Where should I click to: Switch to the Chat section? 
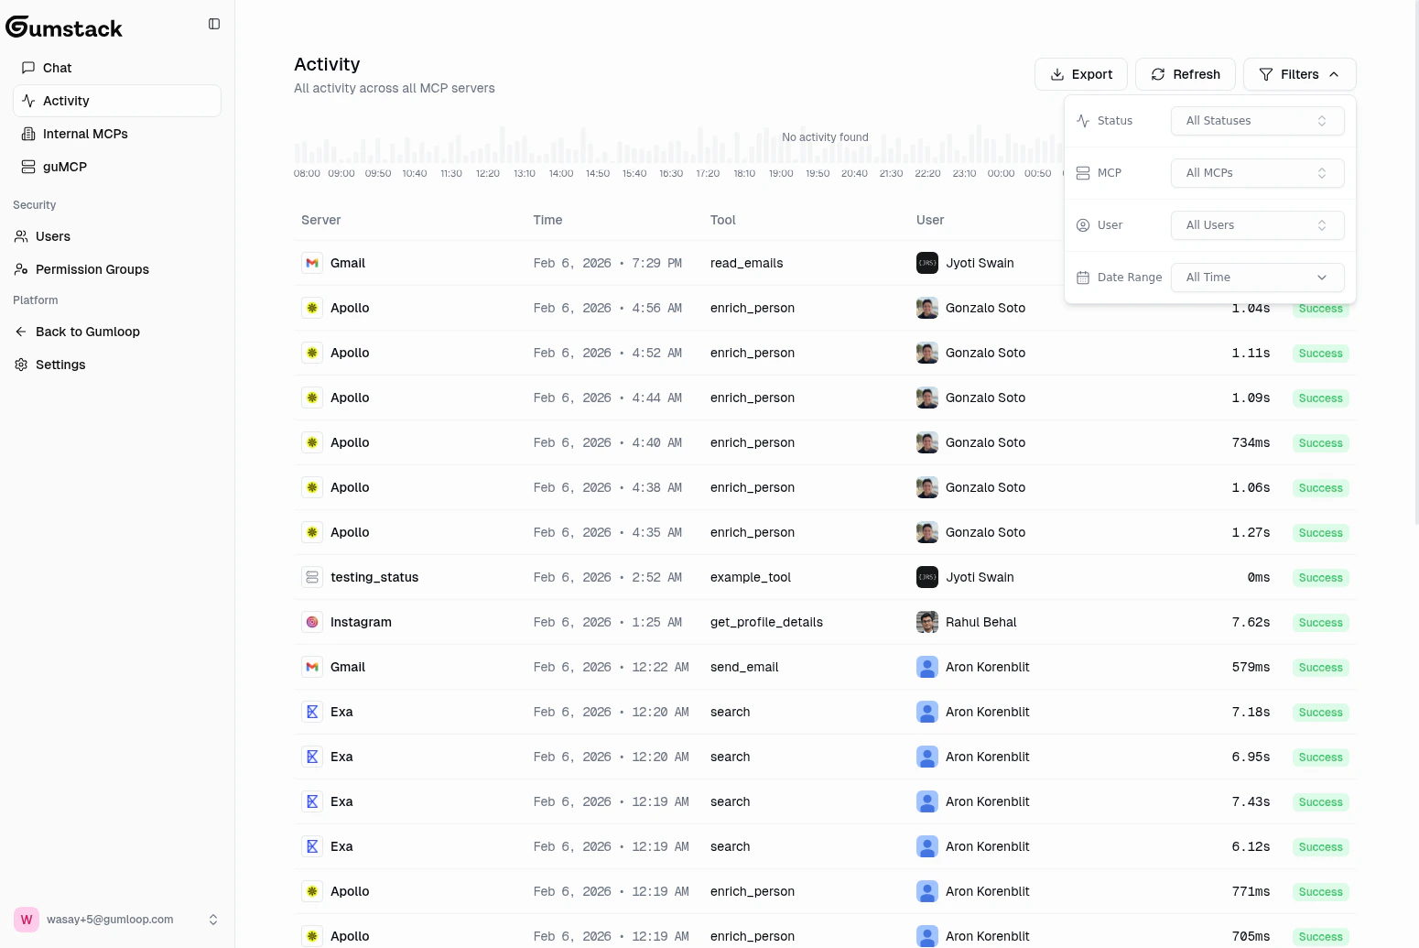[56, 67]
